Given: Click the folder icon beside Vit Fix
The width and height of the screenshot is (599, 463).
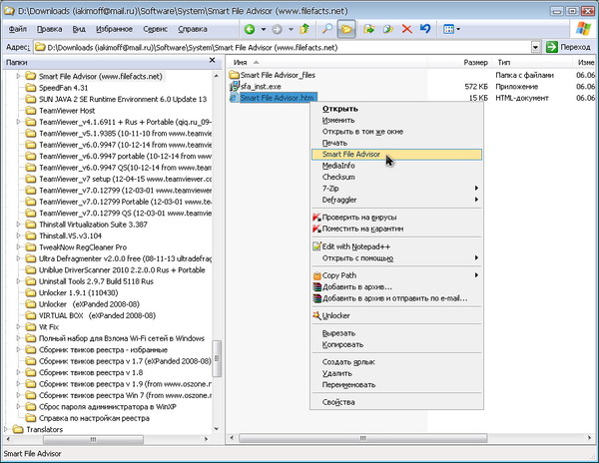Looking at the screenshot, I should coord(31,327).
